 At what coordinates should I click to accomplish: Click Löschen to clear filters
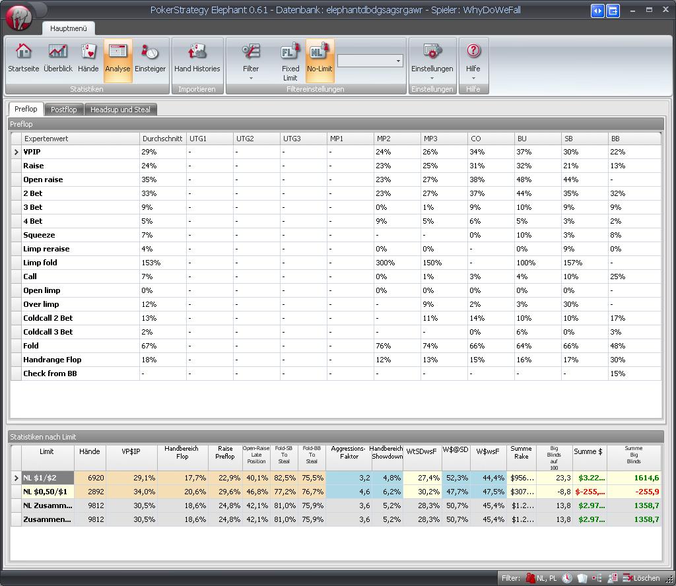(642, 578)
